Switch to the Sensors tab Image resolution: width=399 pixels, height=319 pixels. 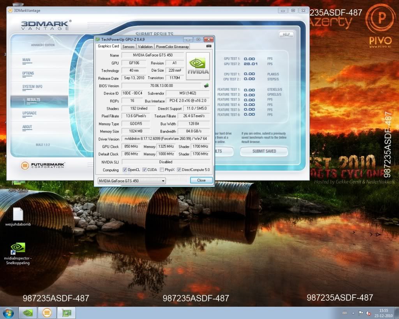click(x=128, y=47)
